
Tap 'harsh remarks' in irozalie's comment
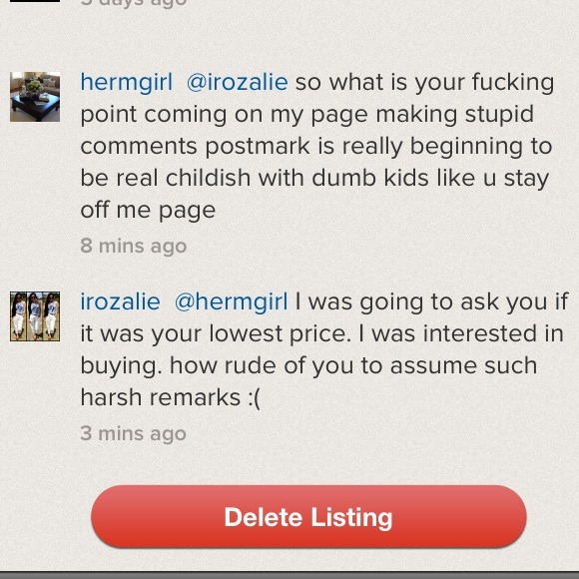pyautogui.click(x=161, y=398)
